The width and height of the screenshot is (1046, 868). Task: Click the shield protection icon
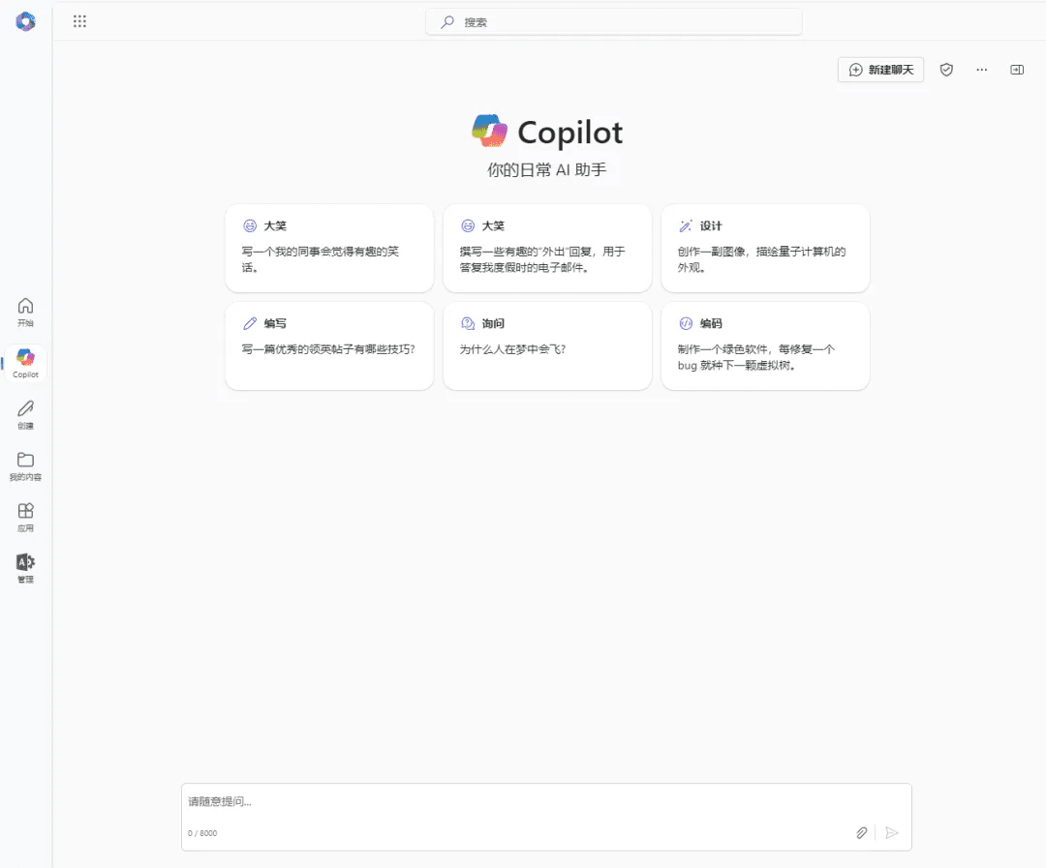[x=947, y=70]
